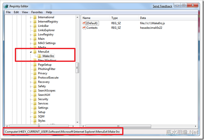Click the Send Feedback link
This screenshot has height=140, width=204.
[163, 6]
